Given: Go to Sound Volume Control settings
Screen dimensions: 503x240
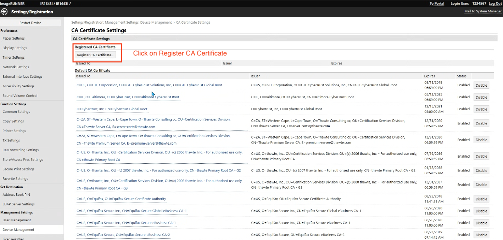Looking at the screenshot, I should click(20, 95).
